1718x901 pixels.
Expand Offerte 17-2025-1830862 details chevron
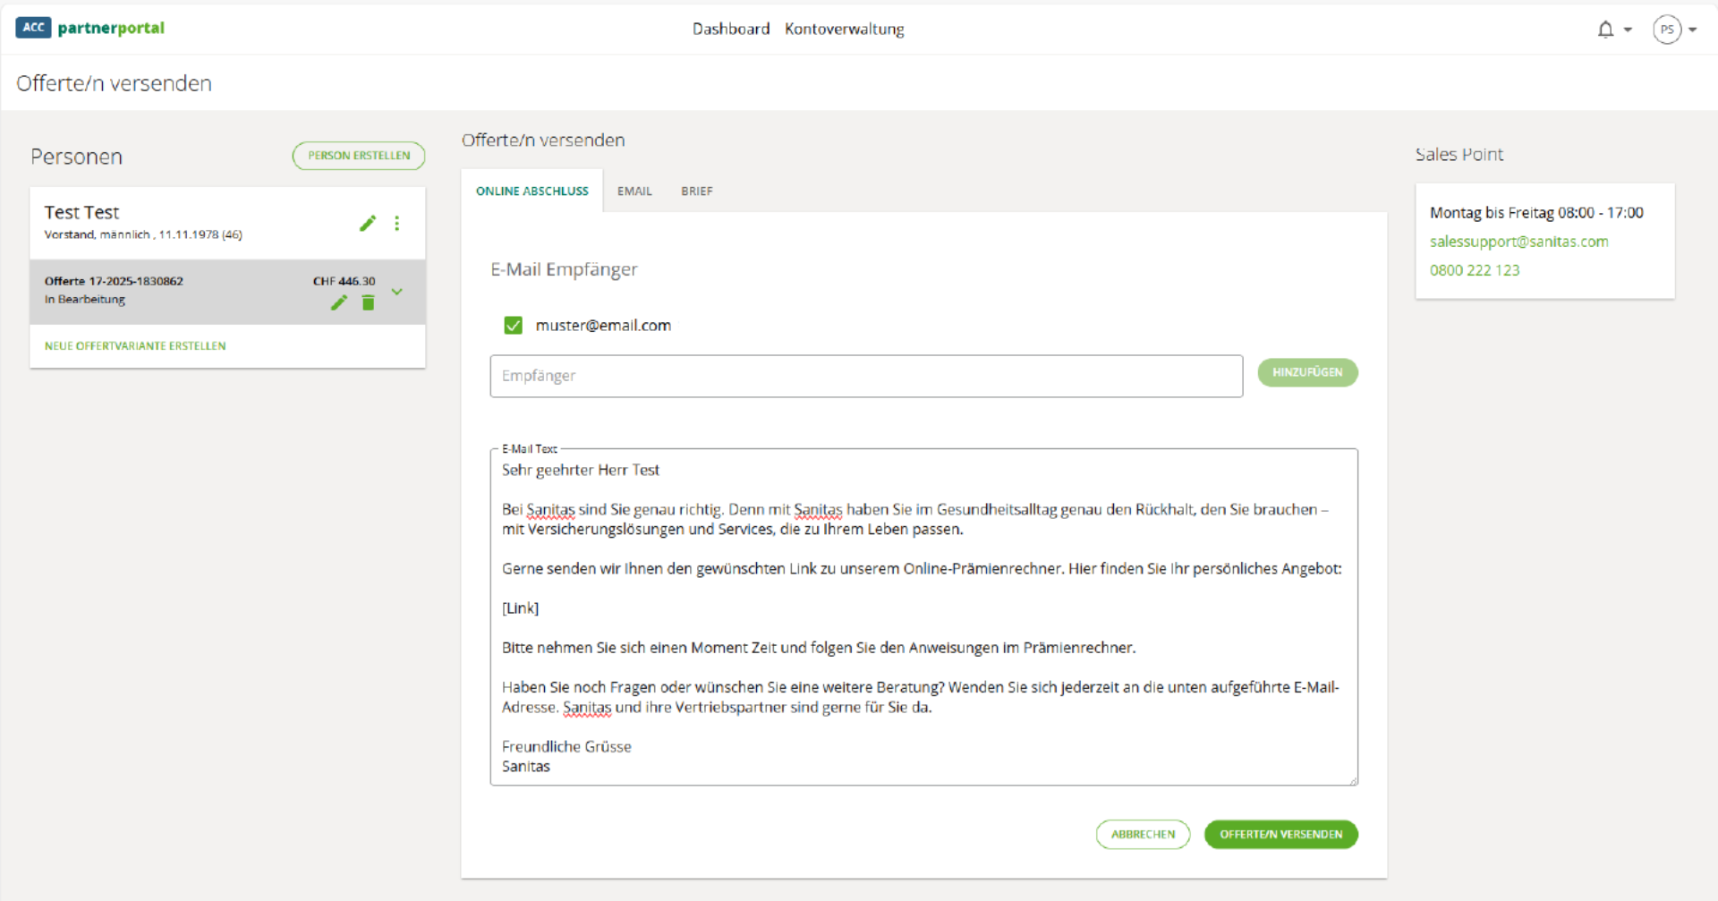point(397,292)
